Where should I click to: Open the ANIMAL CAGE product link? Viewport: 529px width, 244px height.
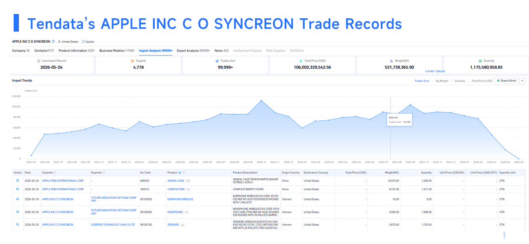(176, 181)
